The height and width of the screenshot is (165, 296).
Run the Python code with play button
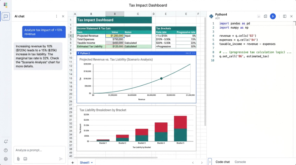click(x=273, y=16)
